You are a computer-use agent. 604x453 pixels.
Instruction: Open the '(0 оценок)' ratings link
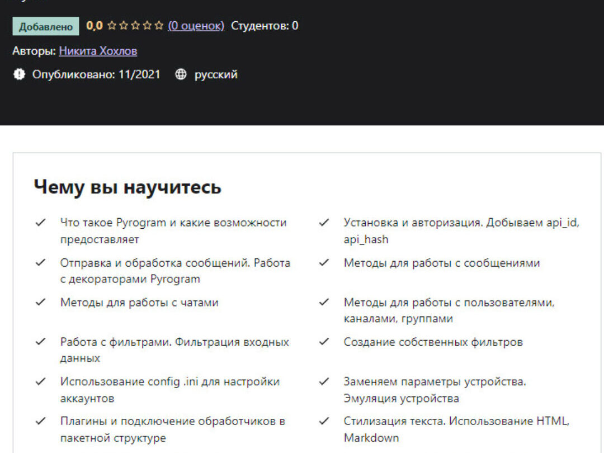pos(196,26)
